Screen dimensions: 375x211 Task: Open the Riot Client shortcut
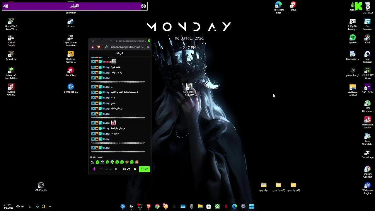point(71,72)
